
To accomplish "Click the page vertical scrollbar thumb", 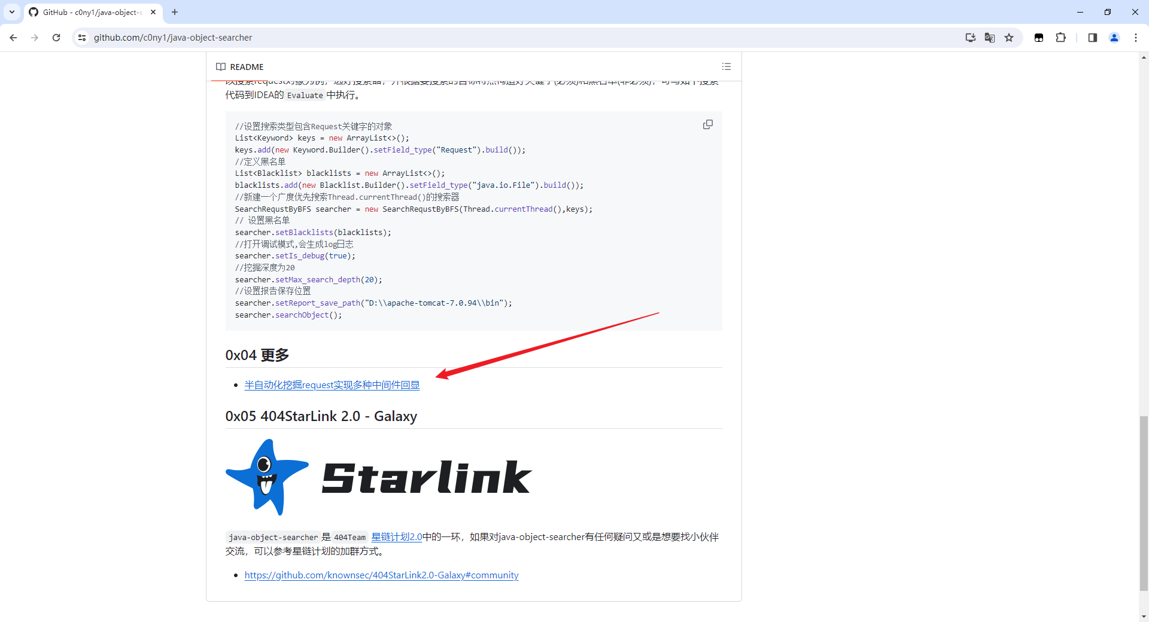I will [x=1144, y=502].
